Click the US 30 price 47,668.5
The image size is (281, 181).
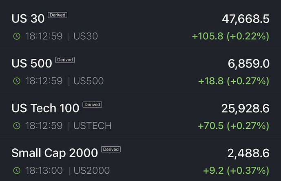(x=246, y=19)
